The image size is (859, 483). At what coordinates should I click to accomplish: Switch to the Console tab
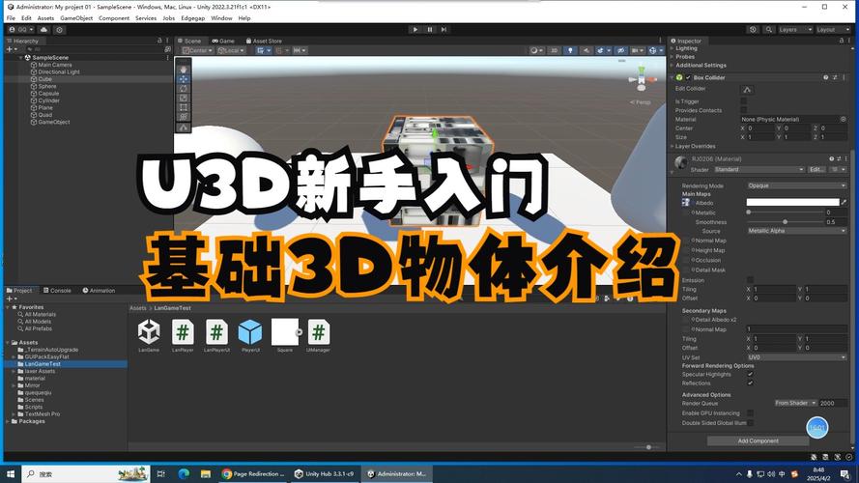pos(58,290)
